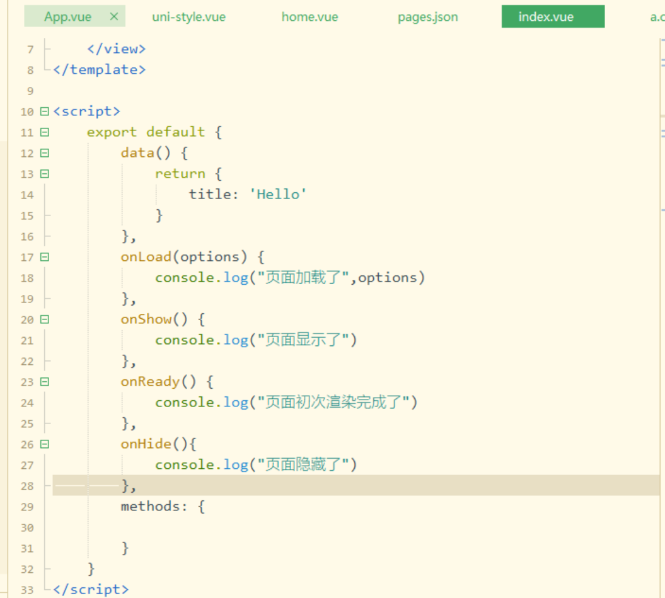Click the onShow method name

tap(146, 319)
